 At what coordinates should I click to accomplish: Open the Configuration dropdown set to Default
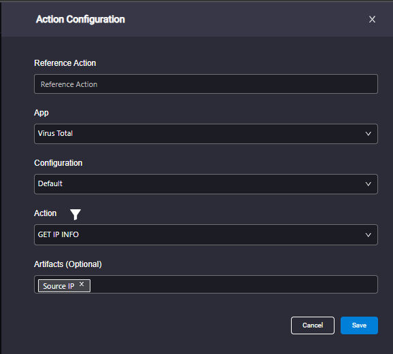(206, 184)
